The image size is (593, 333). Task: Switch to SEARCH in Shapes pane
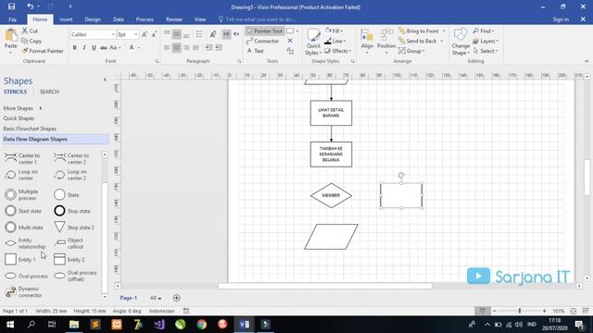coord(49,92)
